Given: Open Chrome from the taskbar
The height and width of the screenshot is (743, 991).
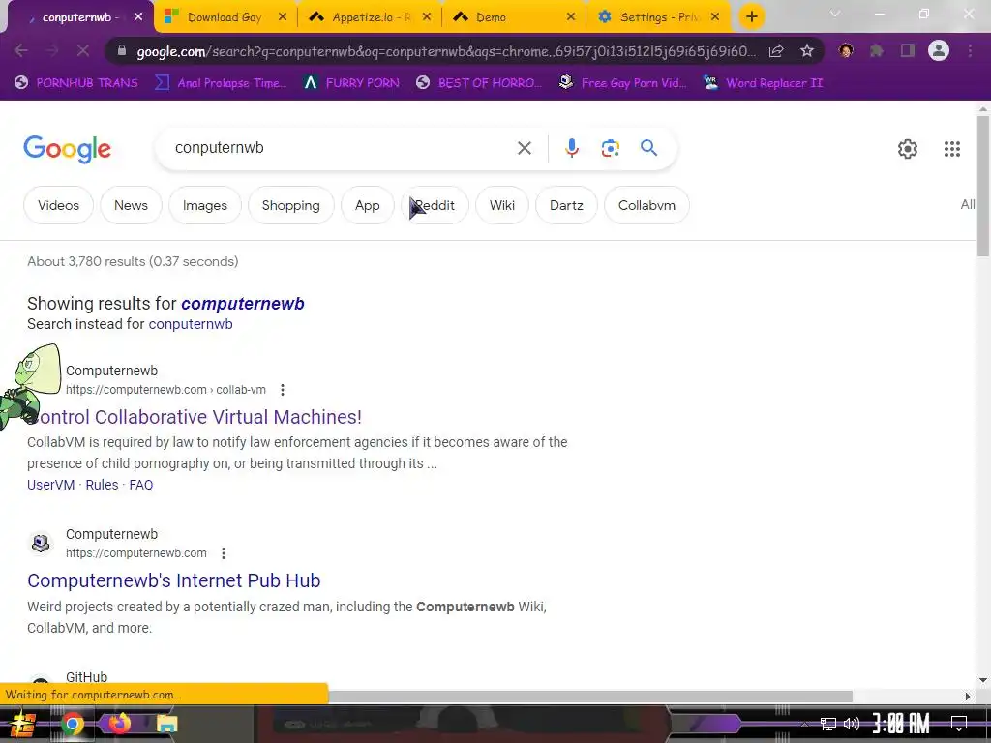Looking at the screenshot, I should click(x=72, y=724).
